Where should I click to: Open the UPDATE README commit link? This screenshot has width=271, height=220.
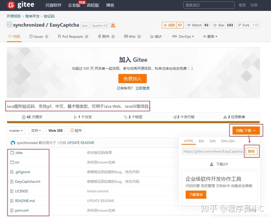pos(81,143)
